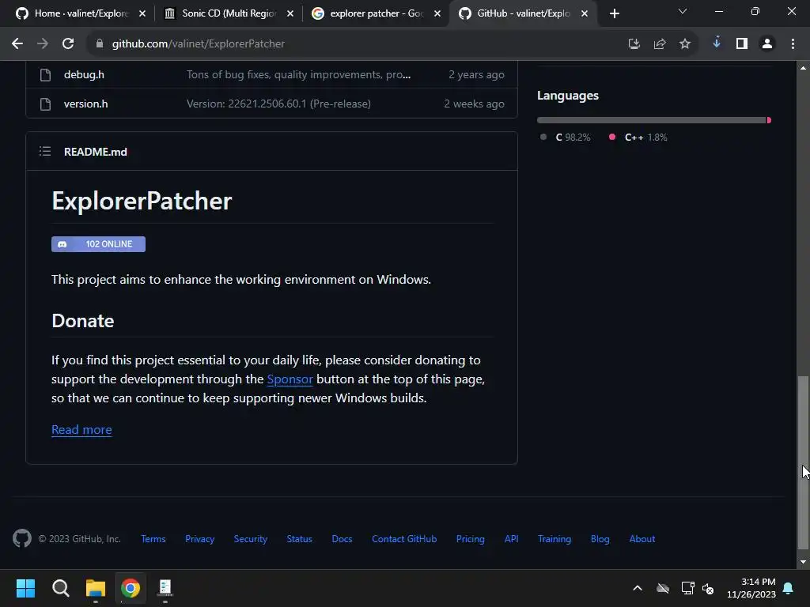The image size is (810, 607).
Task: Follow the Sponsor link
Action: [x=290, y=379]
